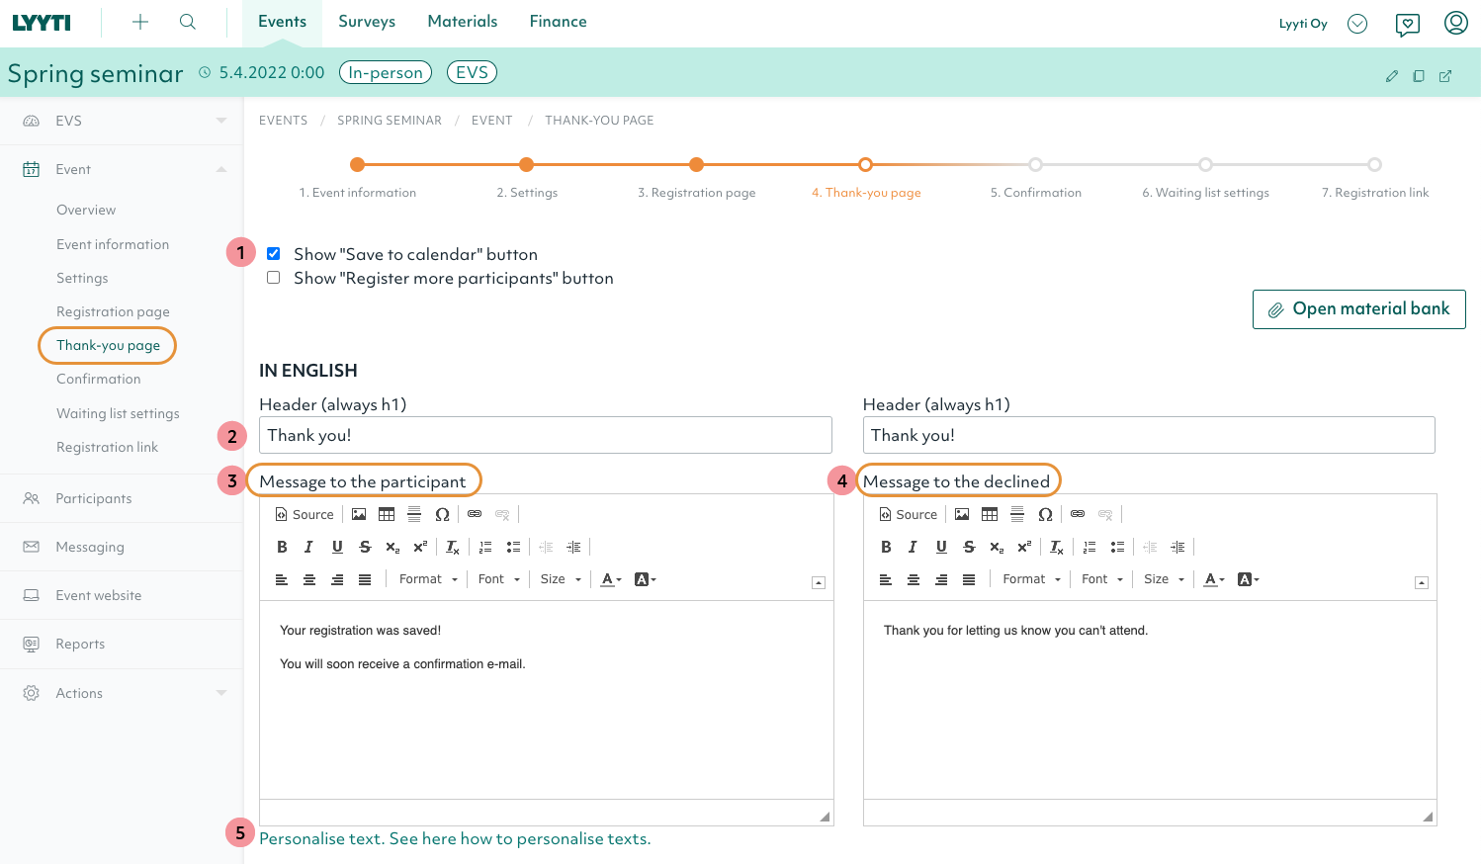Open the user profile icon

point(1455,23)
